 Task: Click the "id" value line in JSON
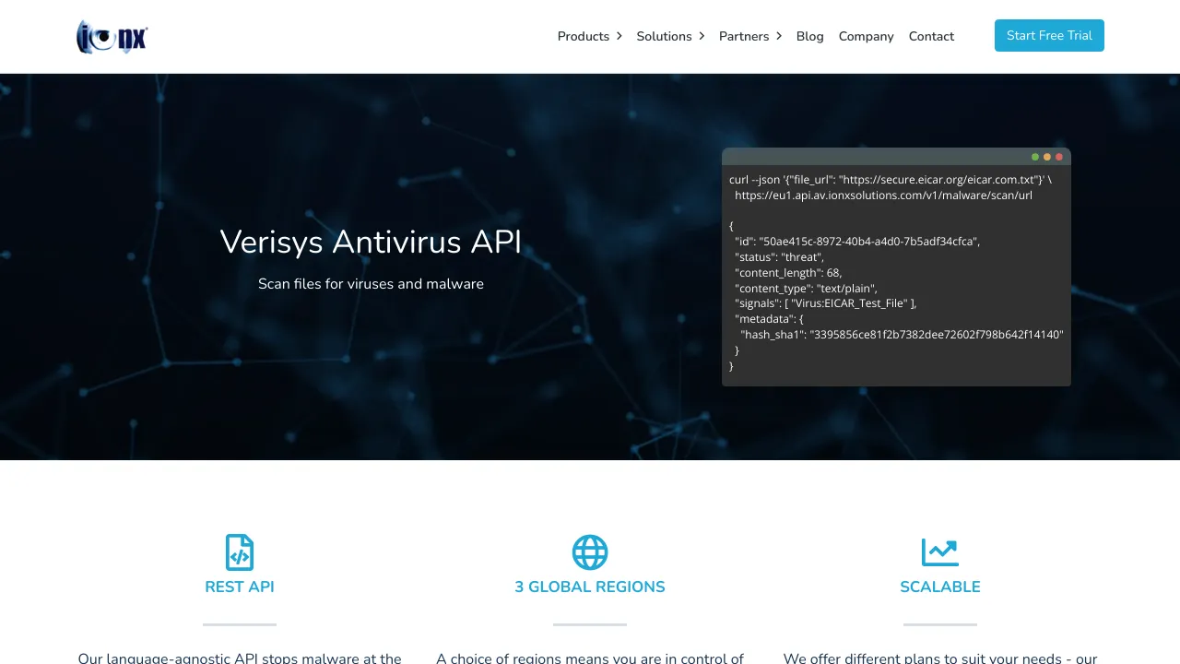click(857, 242)
